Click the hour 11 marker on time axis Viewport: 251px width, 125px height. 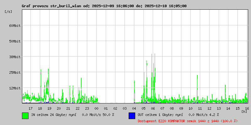pos(200,108)
